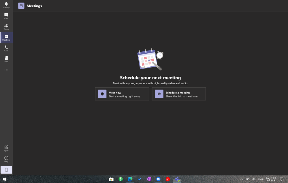
Task: Open the Files section
Action: point(6,59)
